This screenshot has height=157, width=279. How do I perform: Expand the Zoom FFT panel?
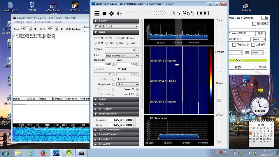[x=116, y=144]
